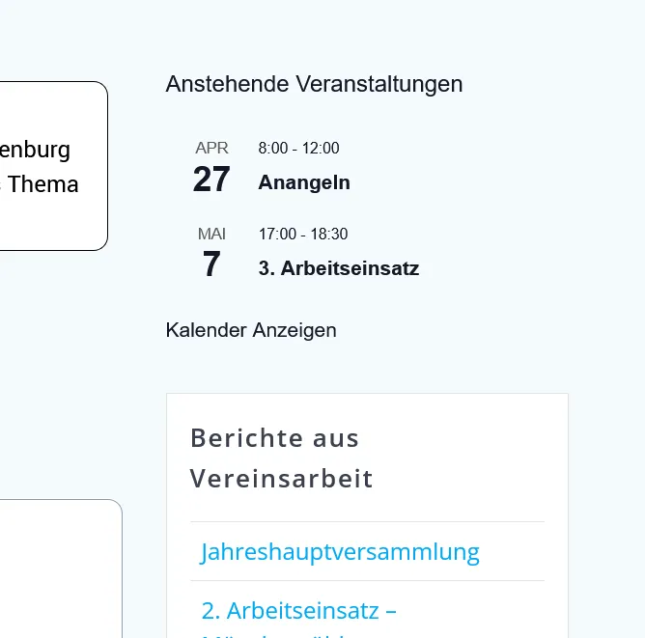Click the empty rounded card at bottom left
The height and width of the screenshot is (638, 645).
pyautogui.click(x=61, y=569)
